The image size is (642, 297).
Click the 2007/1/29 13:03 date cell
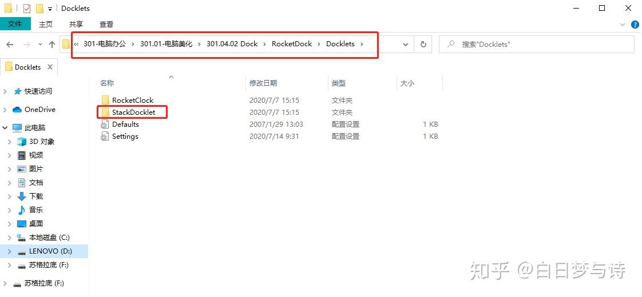click(x=276, y=124)
